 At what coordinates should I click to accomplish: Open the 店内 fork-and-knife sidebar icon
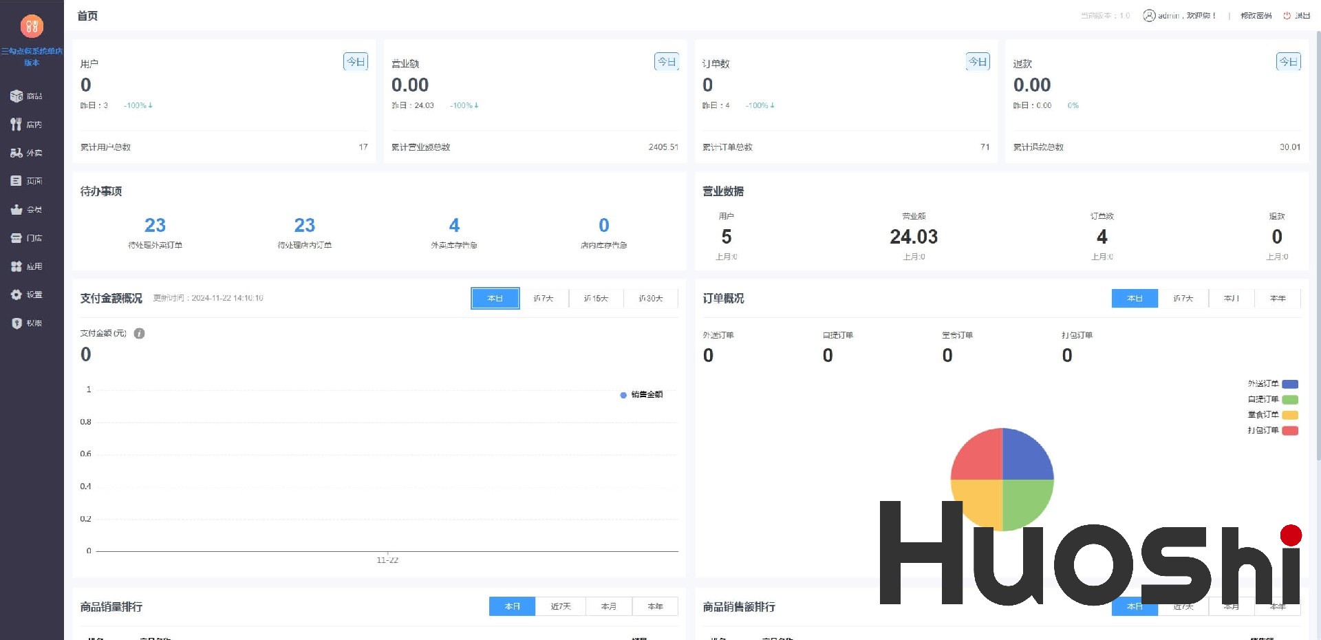17,125
